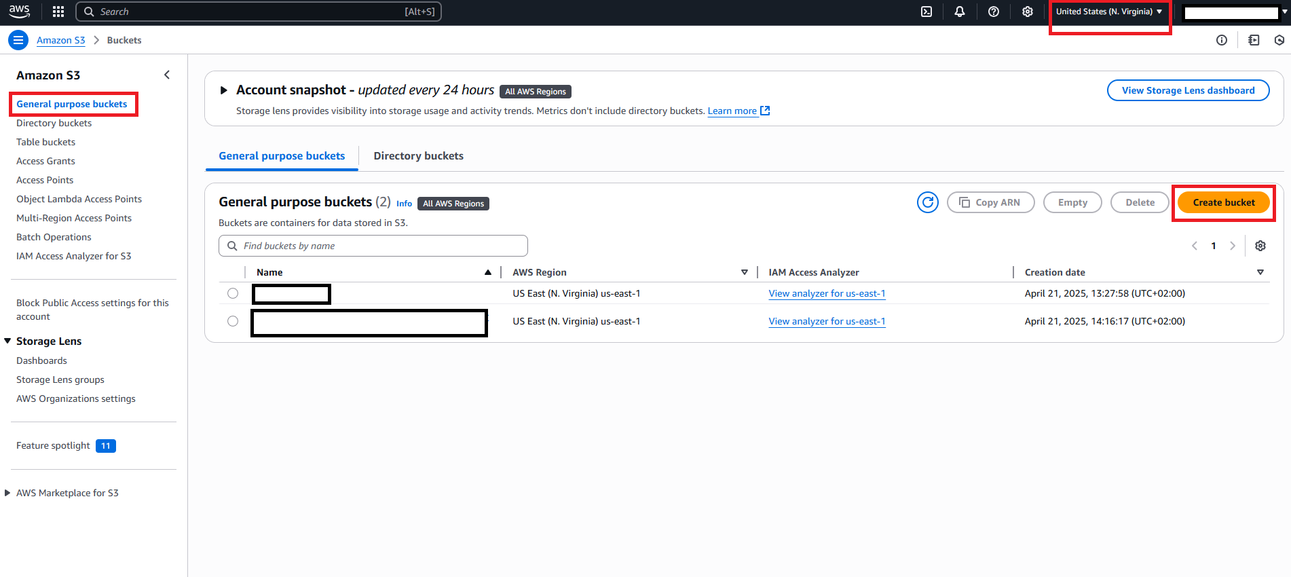Open Block Public Access settings for this account
Viewport: 1291px width, 577px height.
pyautogui.click(x=93, y=310)
